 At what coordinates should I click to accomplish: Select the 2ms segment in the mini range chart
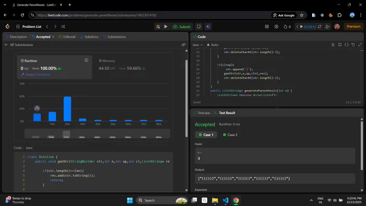tap(66, 134)
